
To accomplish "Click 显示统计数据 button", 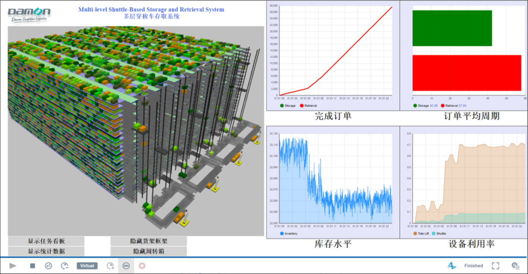I will [46, 252].
